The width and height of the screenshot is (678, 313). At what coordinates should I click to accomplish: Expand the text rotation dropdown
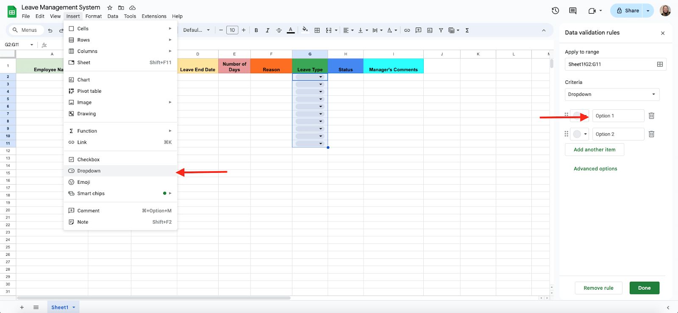396,30
